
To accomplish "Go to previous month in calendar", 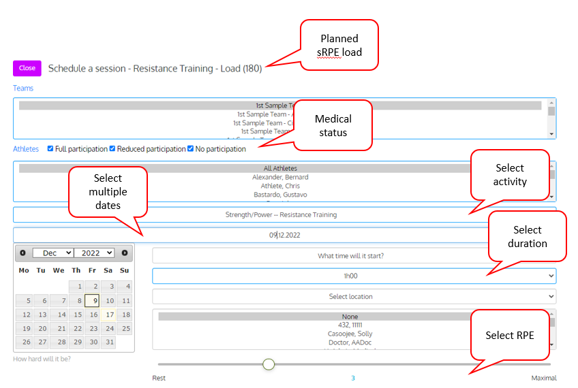I will point(22,253).
